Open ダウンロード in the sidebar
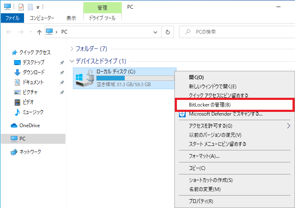Screen dimensions: 295x208 (x=34, y=72)
